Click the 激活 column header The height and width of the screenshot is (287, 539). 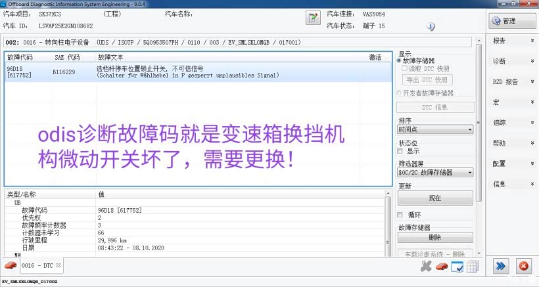coord(375,57)
